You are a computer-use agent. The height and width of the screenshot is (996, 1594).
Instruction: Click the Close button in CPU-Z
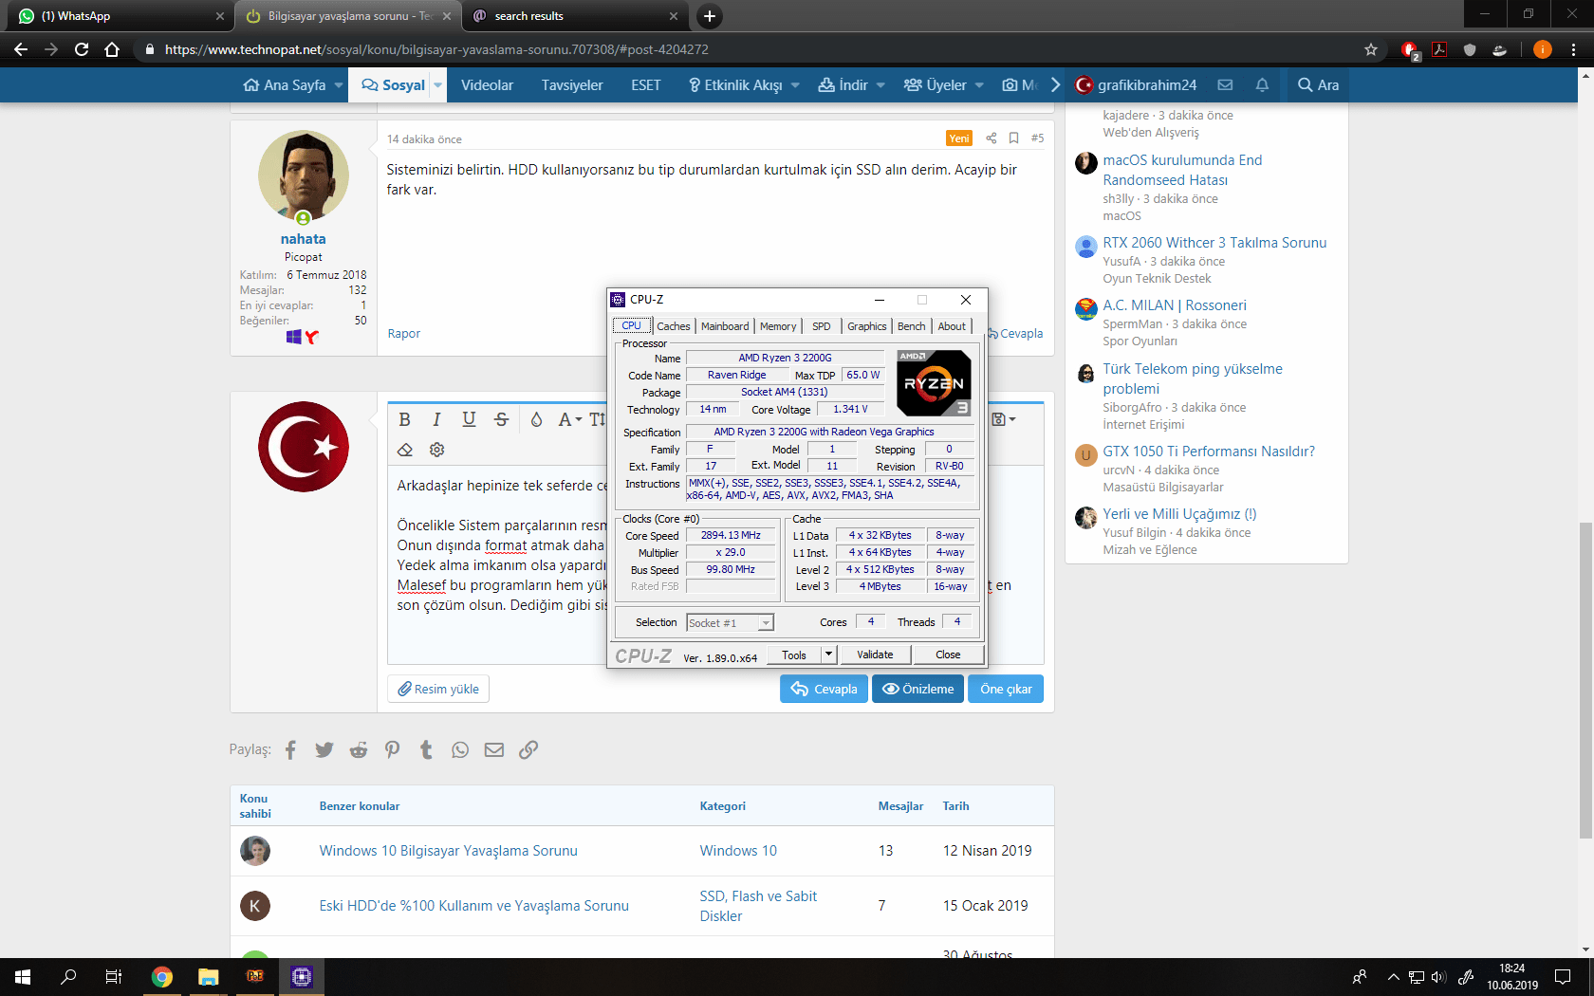[x=948, y=655]
